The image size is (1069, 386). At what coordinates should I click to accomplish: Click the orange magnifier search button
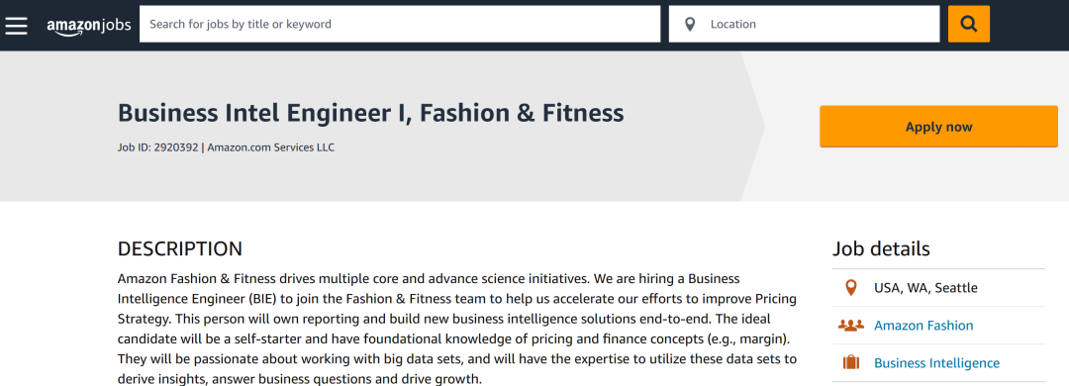tap(969, 24)
